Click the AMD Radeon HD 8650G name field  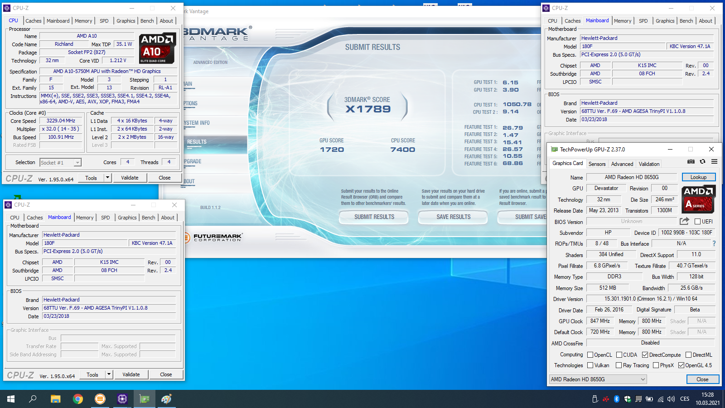coord(632,177)
